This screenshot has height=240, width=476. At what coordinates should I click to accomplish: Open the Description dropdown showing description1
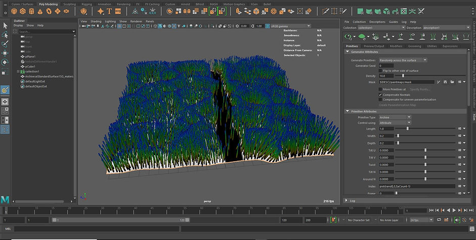[446, 28]
